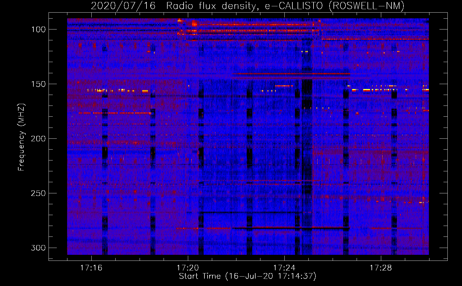
Task: Click the Frequency (MHZ) axis label
Action: pyautogui.click(x=21, y=137)
